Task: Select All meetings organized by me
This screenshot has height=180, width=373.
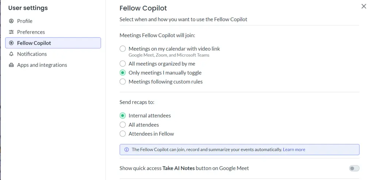Action: [x=123, y=64]
